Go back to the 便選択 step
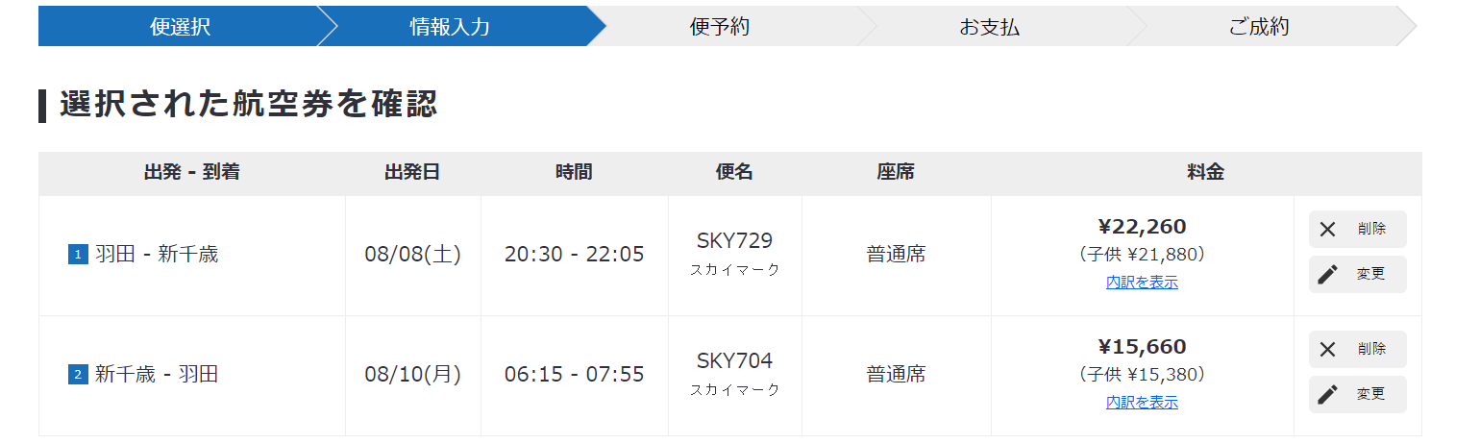Viewport: 1480px width, 444px height. tap(180, 27)
